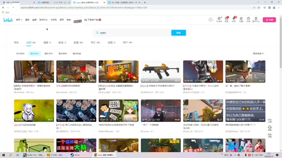The width and height of the screenshot is (282, 158).
Task: Switch to the 用户 results tab
Action: pos(125,42)
